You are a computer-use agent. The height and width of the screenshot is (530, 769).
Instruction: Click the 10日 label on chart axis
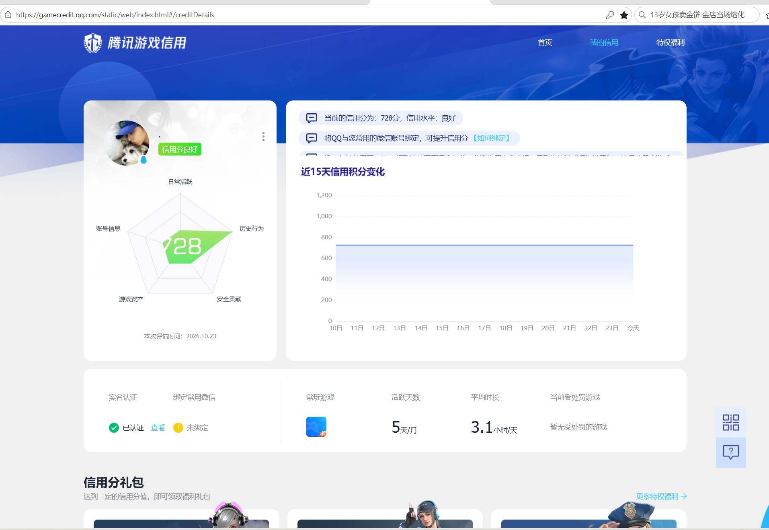(336, 328)
